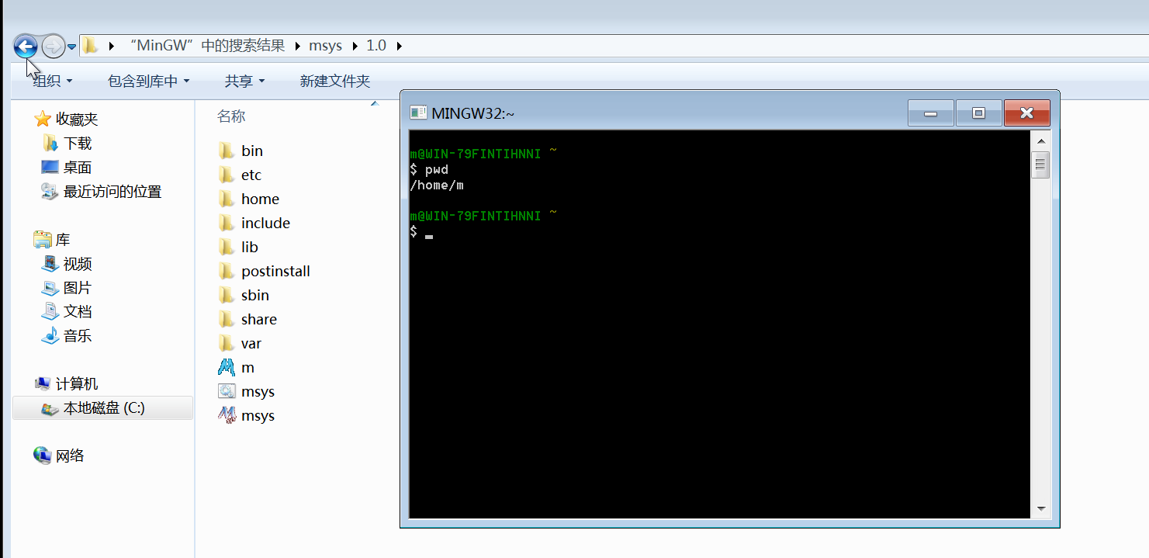Open the recent pages history dropdown arrow
Viewport: 1149px width, 558px height.
72,47
